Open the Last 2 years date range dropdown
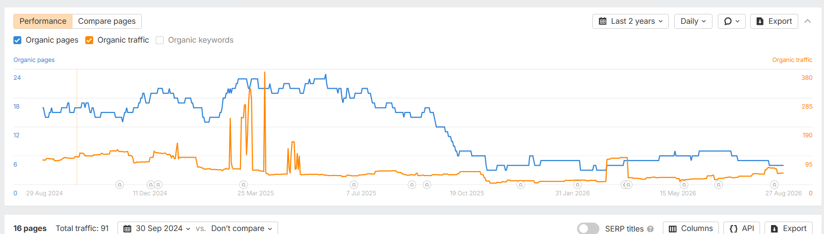 pyautogui.click(x=631, y=21)
